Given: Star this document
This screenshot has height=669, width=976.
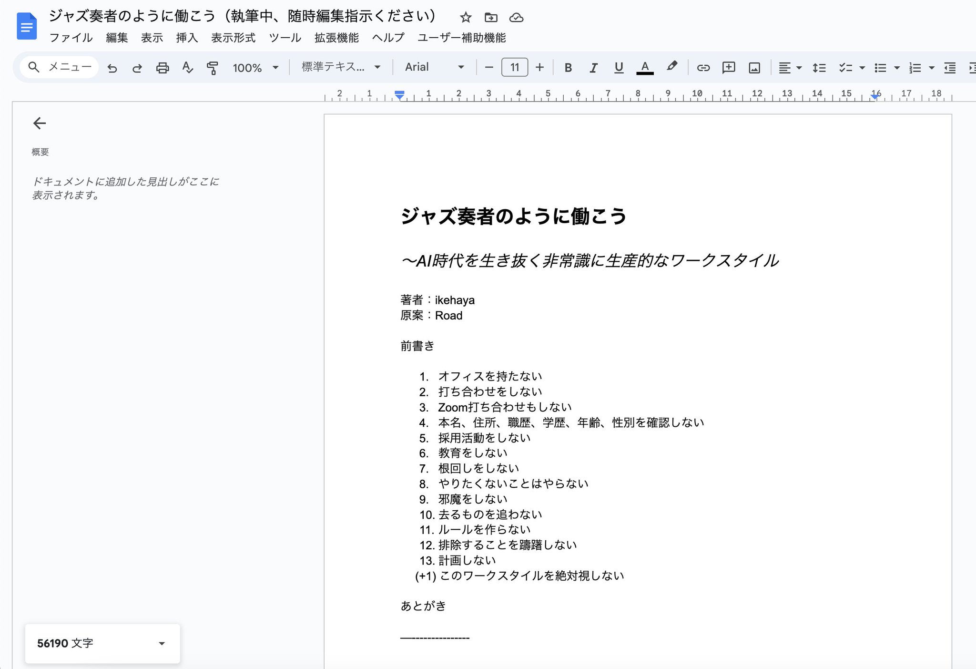Looking at the screenshot, I should pyautogui.click(x=466, y=18).
